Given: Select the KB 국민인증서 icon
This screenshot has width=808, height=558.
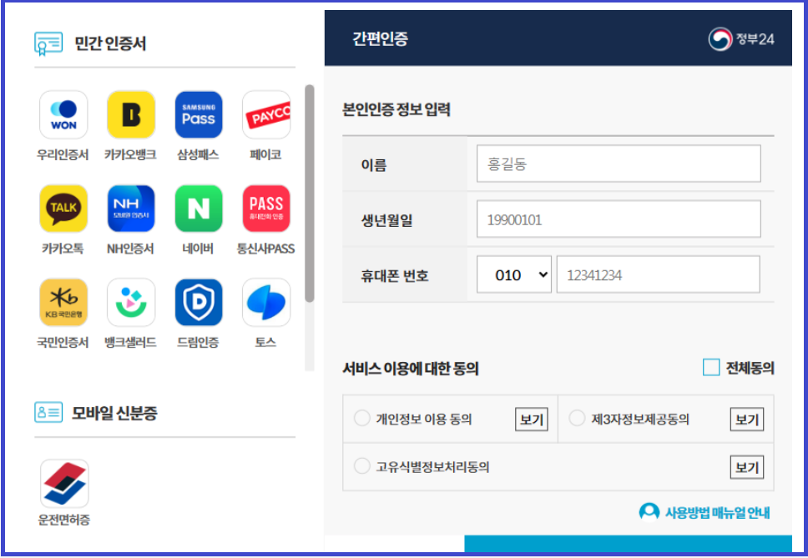Looking at the screenshot, I should pyautogui.click(x=63, y=303).
